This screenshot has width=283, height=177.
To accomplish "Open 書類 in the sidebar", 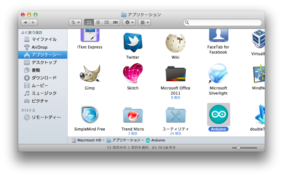I will [x=43, y=70].
